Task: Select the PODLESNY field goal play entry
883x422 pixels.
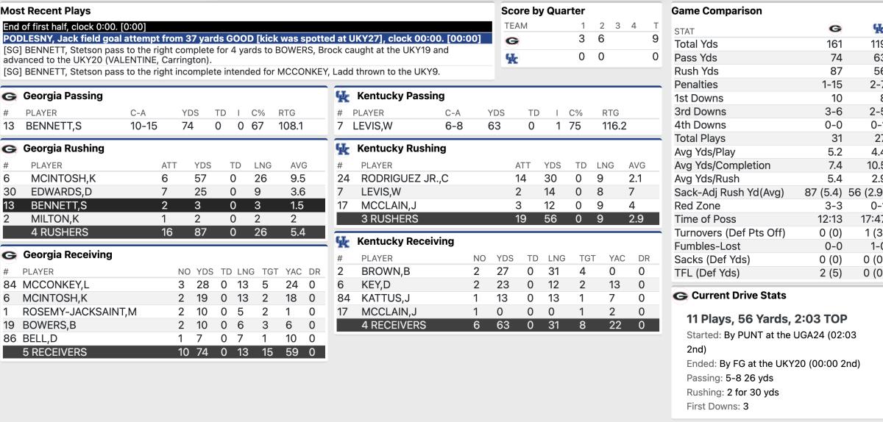Action: click(x=243, y=38)
